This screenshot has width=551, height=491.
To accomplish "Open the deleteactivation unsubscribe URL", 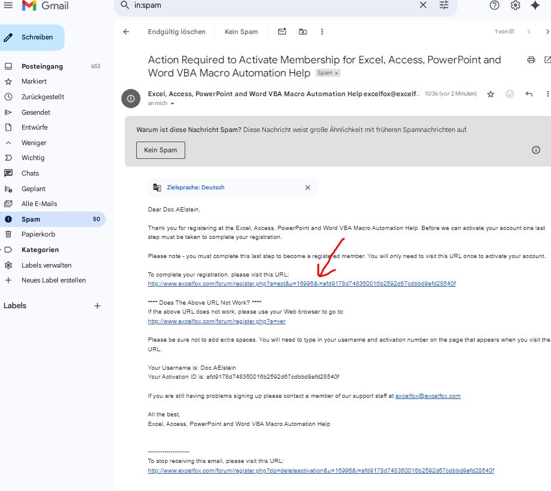I will (321, 471).
